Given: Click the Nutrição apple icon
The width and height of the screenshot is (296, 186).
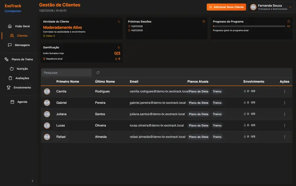Looking at the screenshot, I should (x=12, y=69).
